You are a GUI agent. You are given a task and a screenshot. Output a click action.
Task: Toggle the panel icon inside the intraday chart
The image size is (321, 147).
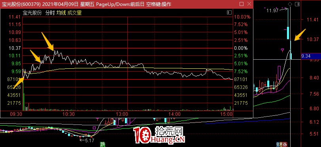(229, 13)
